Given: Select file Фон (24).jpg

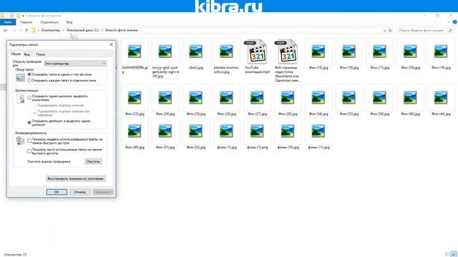Looking at the screenshot, I should 165,100.
